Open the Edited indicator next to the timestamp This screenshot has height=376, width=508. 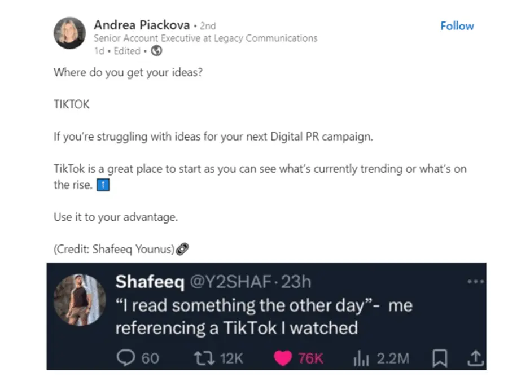point(127,51)
